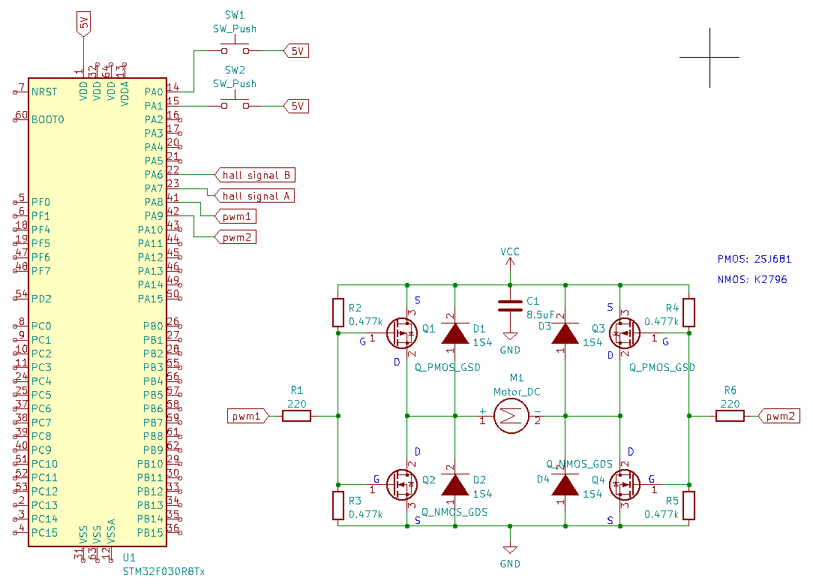
Task: Pick the R2 resistor symbol
Action: click(338, 312)
